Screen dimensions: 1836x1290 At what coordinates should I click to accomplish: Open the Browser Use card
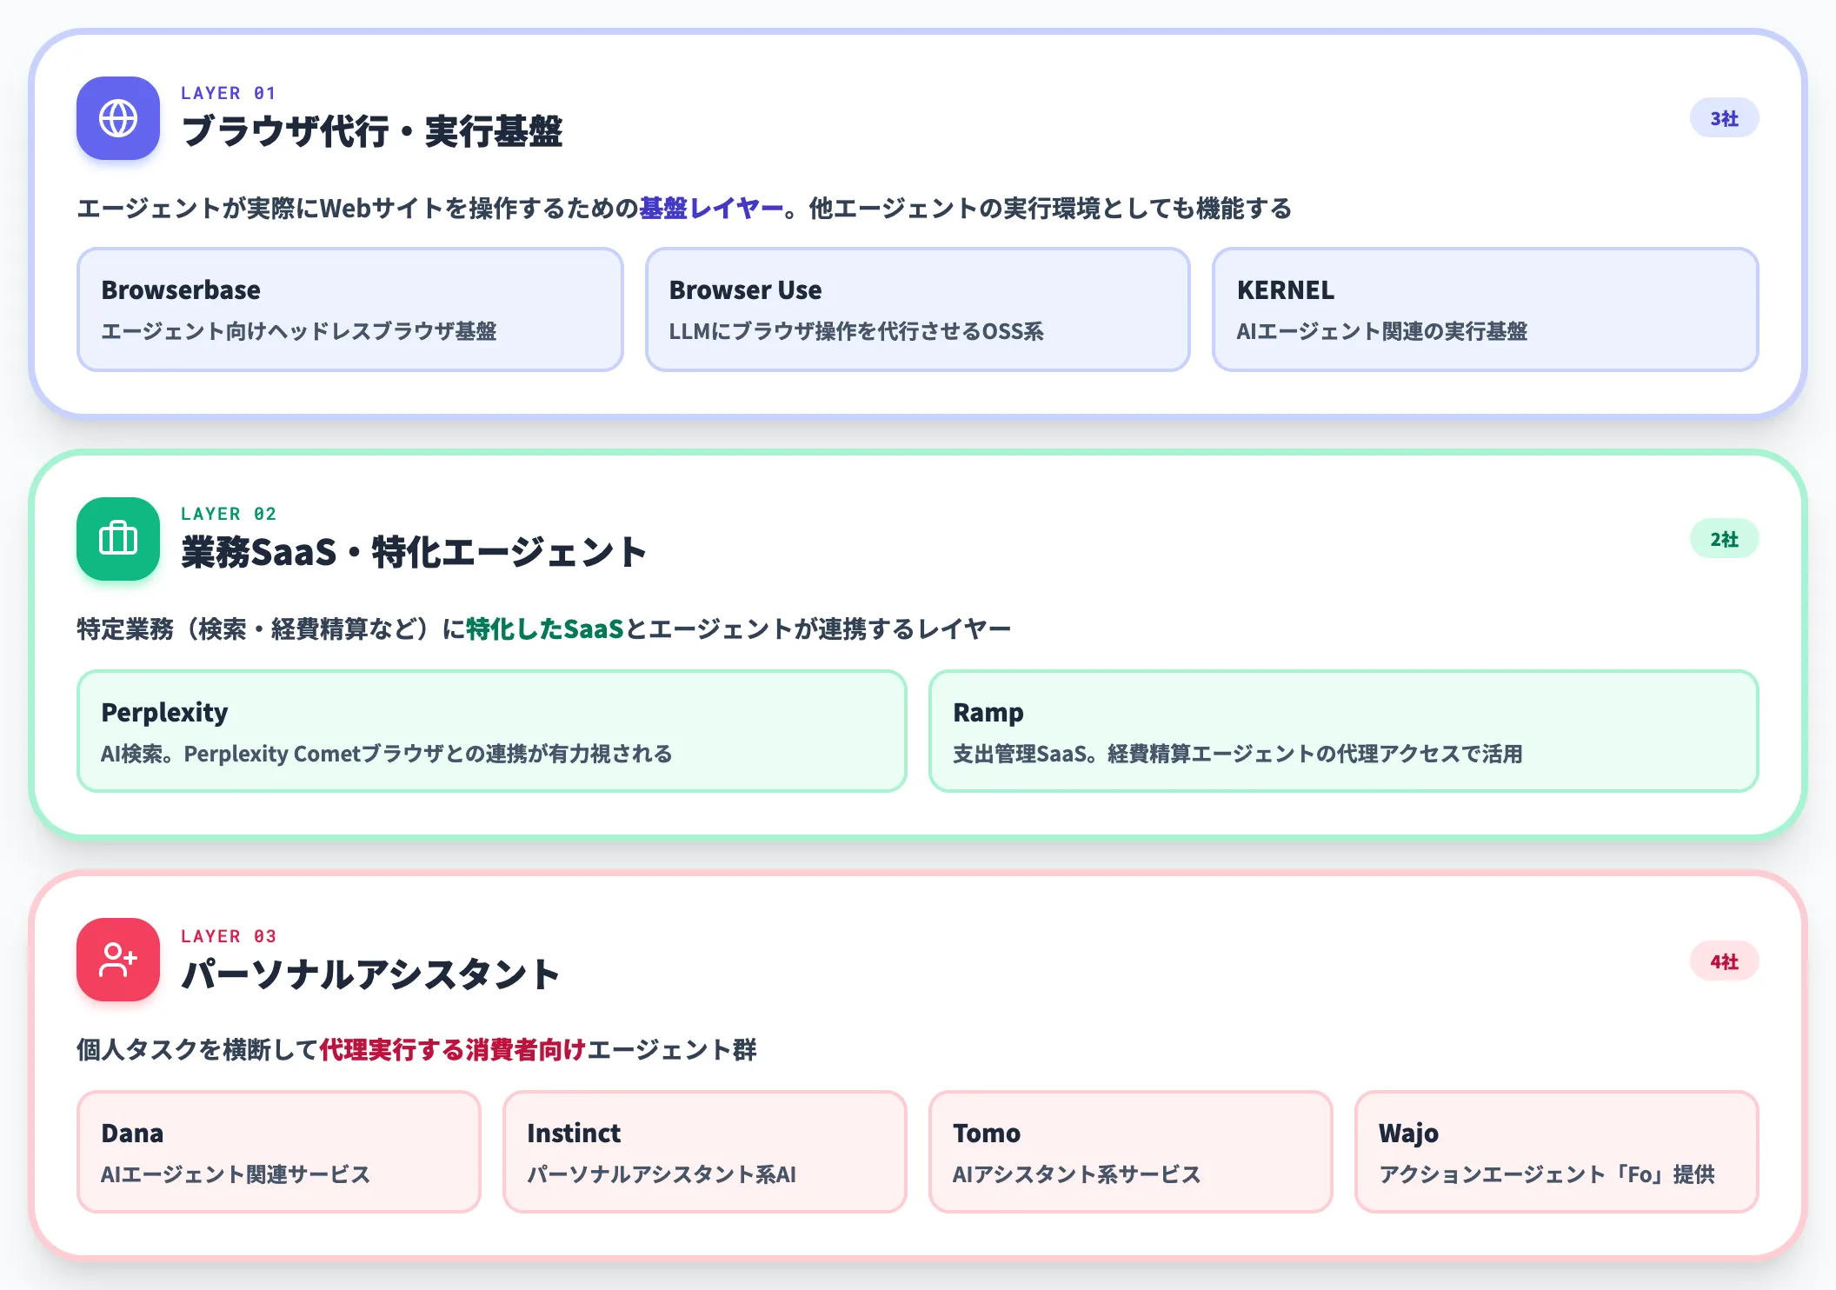[x=918, y=309]
